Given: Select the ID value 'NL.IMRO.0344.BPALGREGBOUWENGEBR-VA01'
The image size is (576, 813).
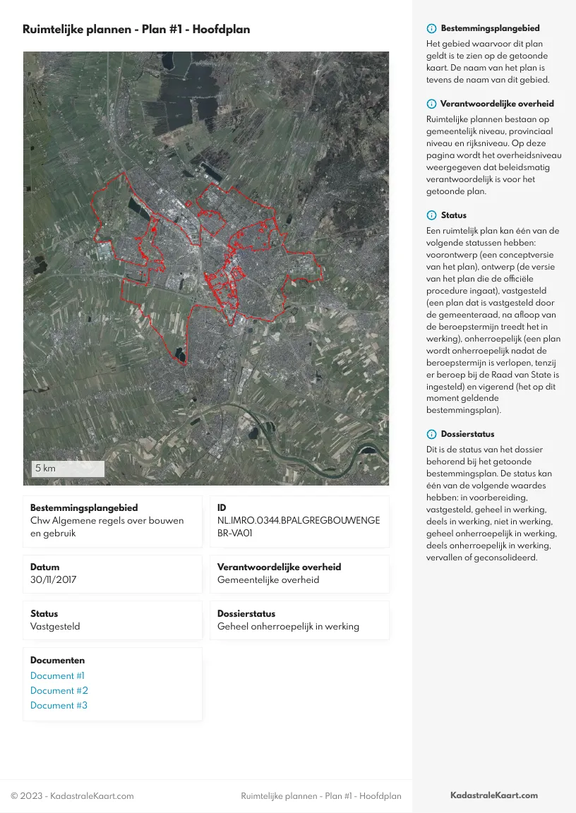Looking at the screenshot, I should [x=299, y=526].
